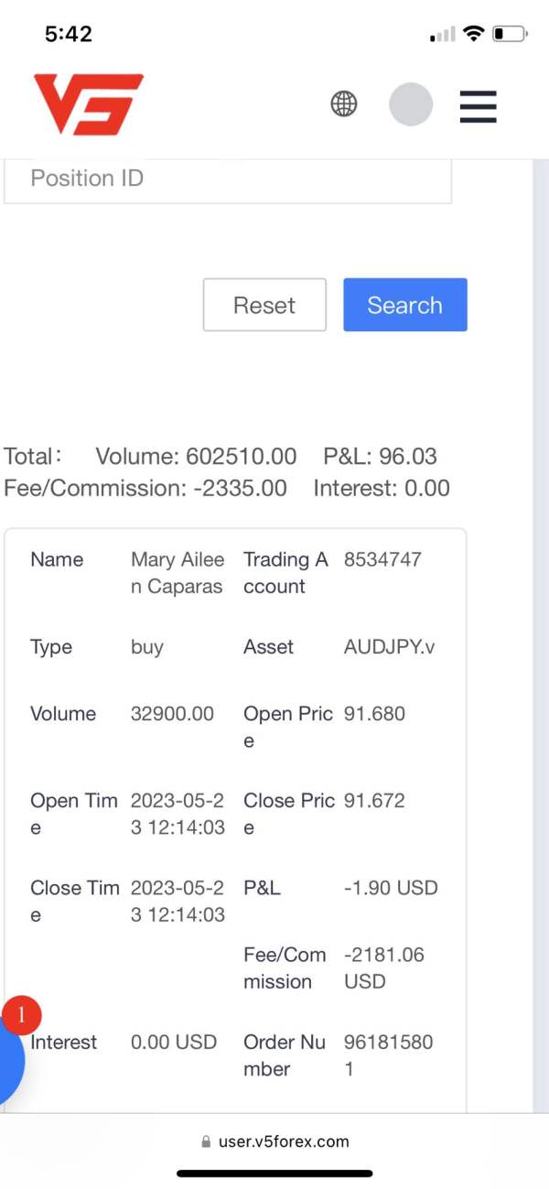Tap the Wi-Fi status icon
Viewport: 549px width, 1189px height.
click(x=473, y=35)
